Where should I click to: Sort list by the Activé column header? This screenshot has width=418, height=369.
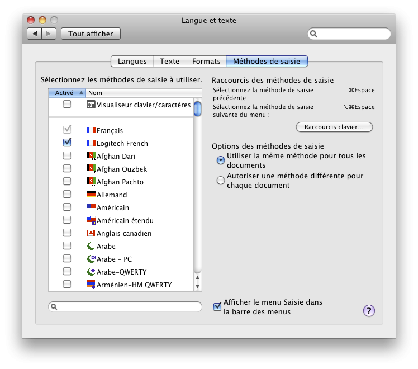[x=67, y=93]
